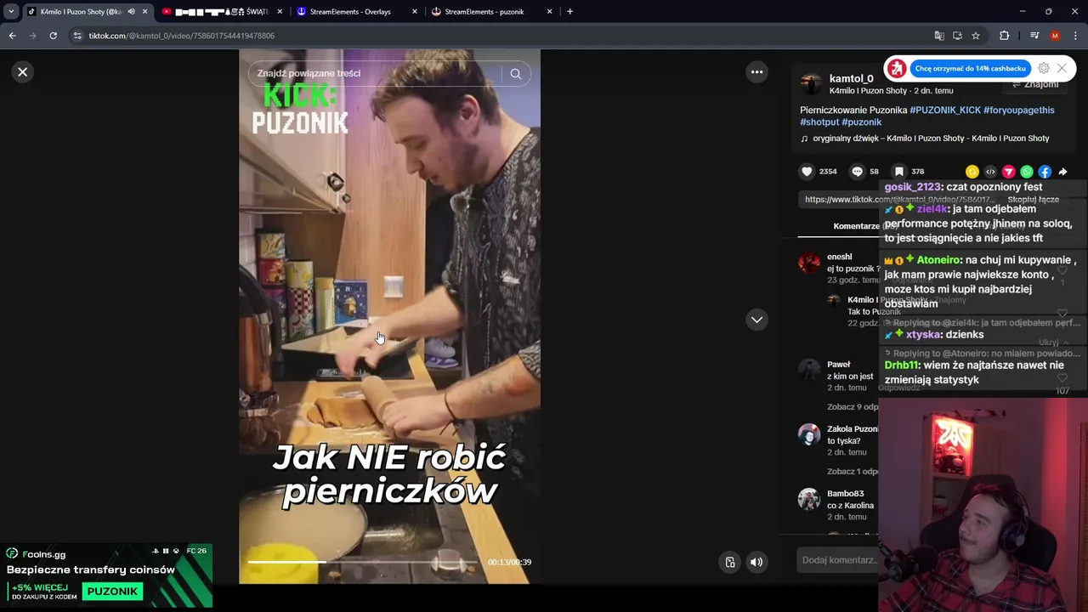Open hashtag #PUZONIK_KICK
This screenshot has height=612, width=1088.
(x=945, y=110)
